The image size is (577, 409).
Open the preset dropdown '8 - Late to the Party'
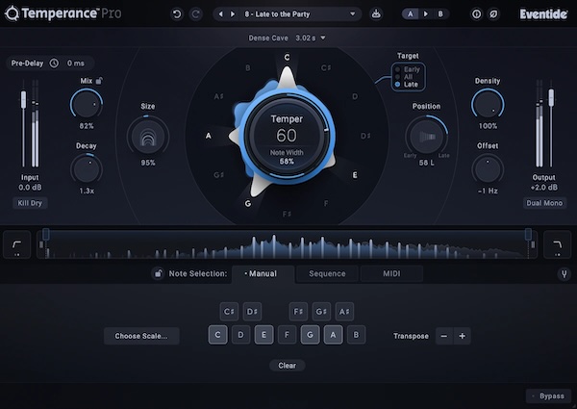point(300,14)
